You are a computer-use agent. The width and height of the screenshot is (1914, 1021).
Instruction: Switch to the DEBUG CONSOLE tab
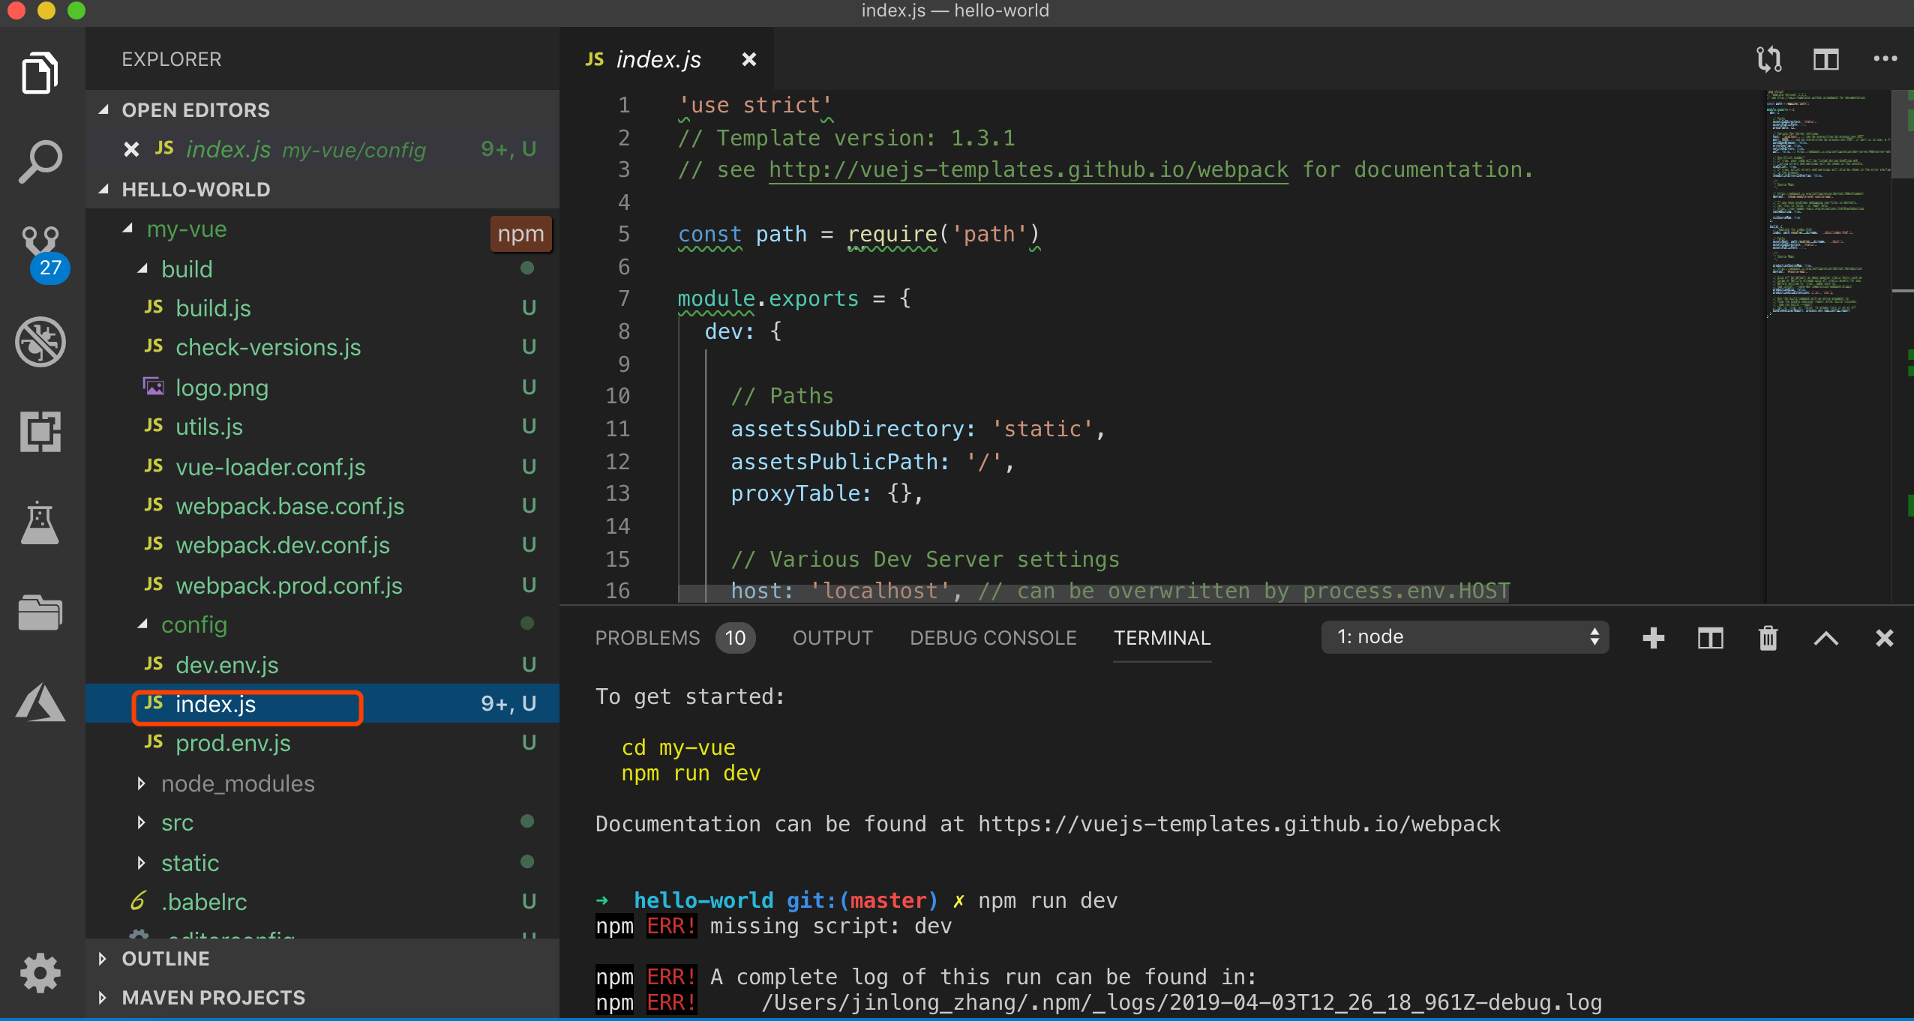[x=993, y=638]
